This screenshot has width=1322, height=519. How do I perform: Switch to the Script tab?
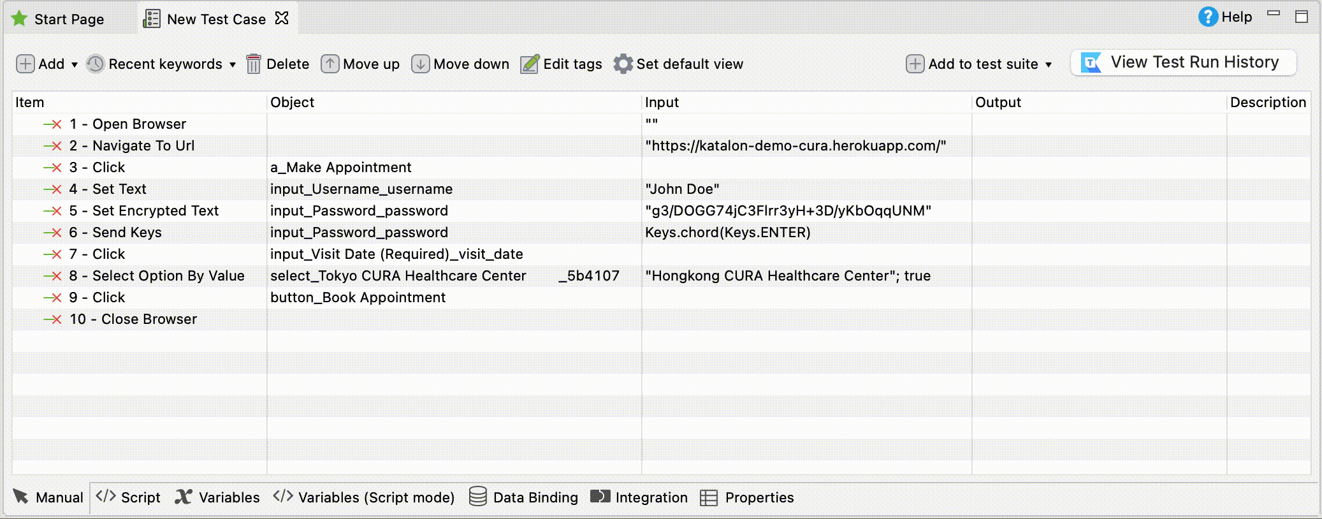pyautogui.click(x=128, y=497)
